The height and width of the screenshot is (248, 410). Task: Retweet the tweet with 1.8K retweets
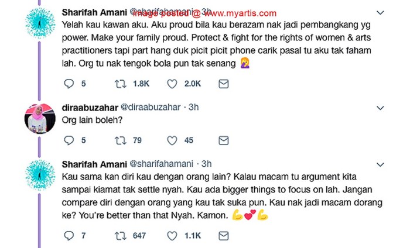(121, 84)
